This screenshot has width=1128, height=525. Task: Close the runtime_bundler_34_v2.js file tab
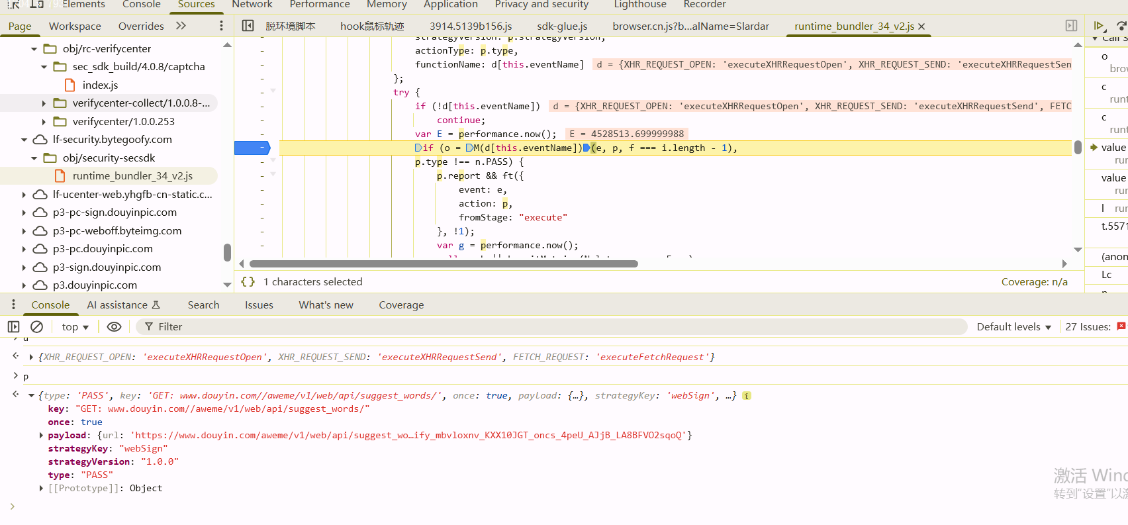point(921,26)
